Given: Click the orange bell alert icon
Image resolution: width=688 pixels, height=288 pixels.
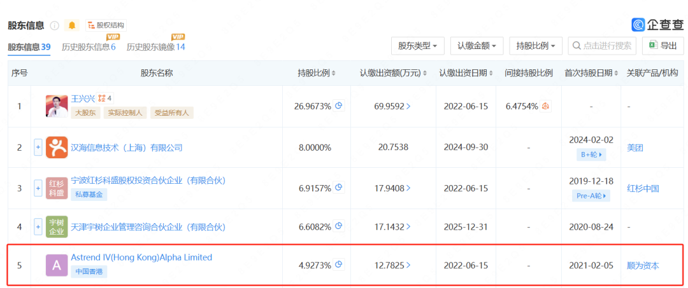Looking at the screenshot, I should 72,25.
